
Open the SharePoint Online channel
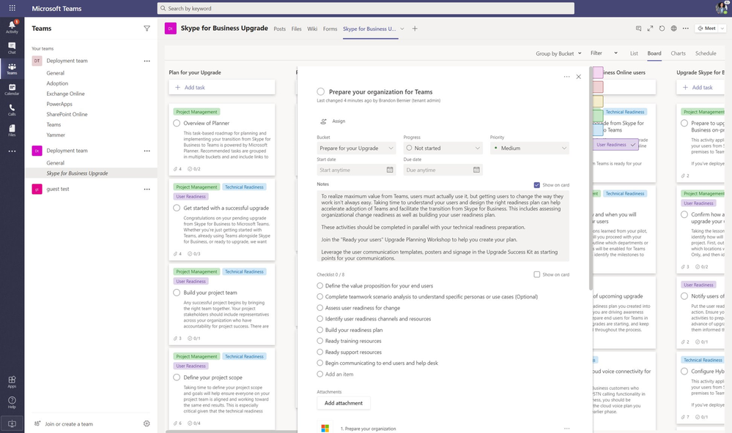click(67, 114)
